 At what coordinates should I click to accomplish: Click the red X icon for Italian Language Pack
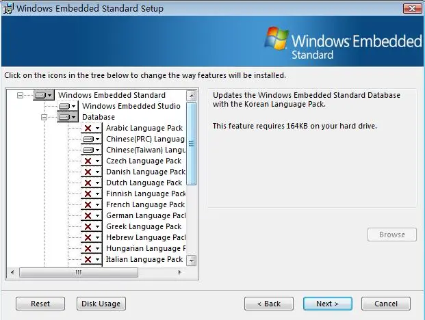coord(88,259)
